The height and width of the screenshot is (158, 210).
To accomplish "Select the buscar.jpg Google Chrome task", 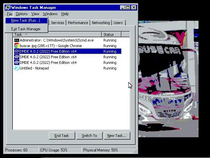I will pyautogui.click(x=68, y=46).
